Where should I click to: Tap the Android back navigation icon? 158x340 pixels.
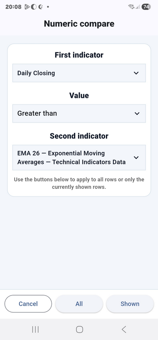point(124,329)
